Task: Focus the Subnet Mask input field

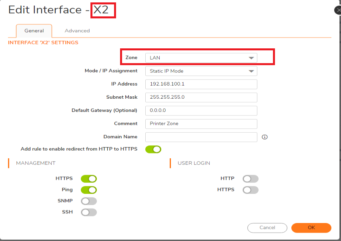Action: tap(201, 98)
